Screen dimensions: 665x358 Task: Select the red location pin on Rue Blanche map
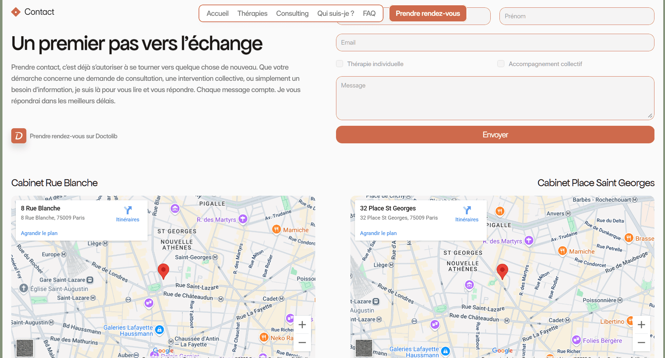(x=163, y=271)
